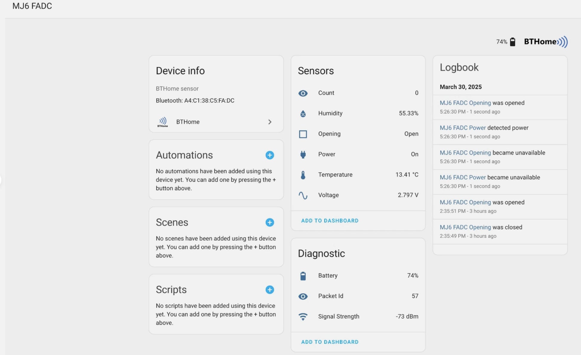Open MJ6 FADC Power detected power link
Image resolution: width=581 pixels, height=355 pixels.
(x=462, y=128)
